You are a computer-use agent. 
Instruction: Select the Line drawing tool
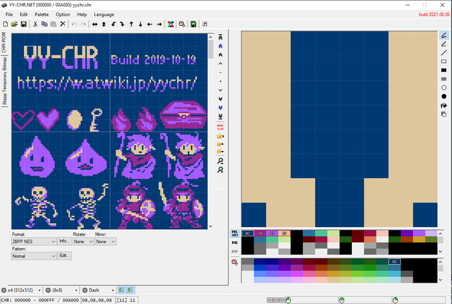444,52
